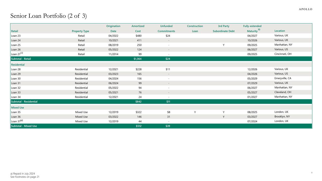Click Loan 35 construction loan Y marker
The height and width of the screenshot is (181, 322).
195,112
